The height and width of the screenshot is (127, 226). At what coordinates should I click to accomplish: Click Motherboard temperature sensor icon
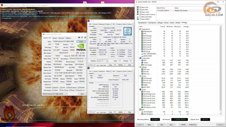(x=142, y=31)
